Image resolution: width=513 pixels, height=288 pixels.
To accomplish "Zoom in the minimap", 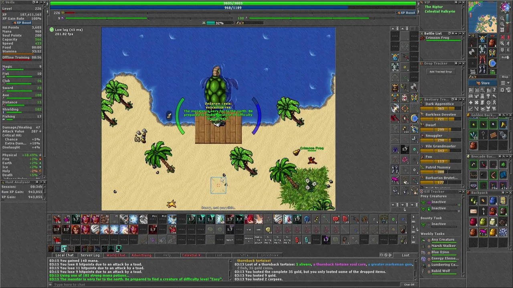I will [x=502, y=24].
